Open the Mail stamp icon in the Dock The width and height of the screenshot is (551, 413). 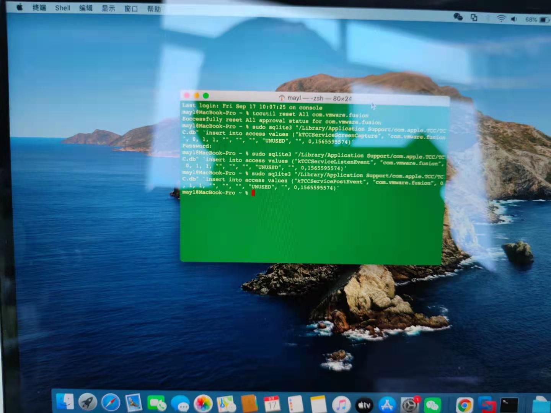[134, 403]
